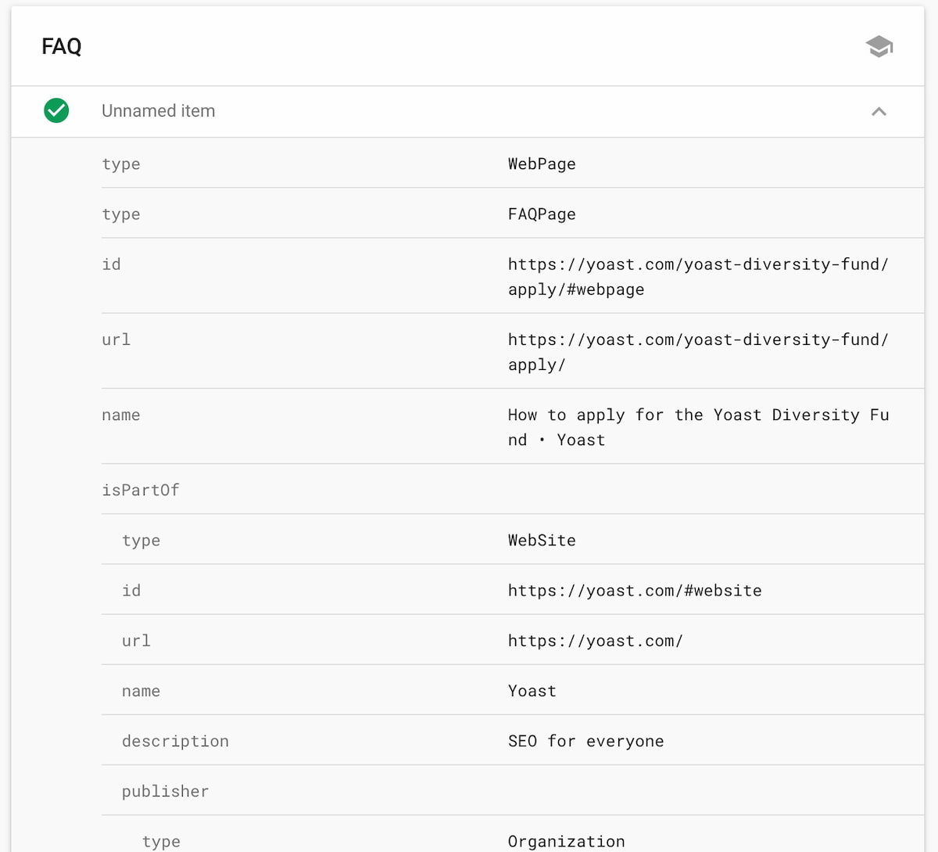This screenshot has height=852, width=938.
Task: Click the https://yoast.com/ url value
Action: pyautogui.click(x=595, y=641)
